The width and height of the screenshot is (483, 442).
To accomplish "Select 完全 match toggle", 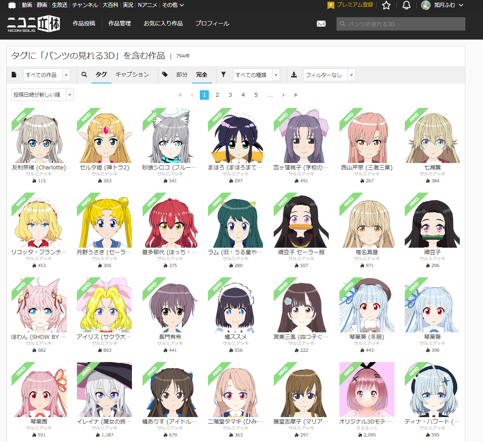I will [x=202, y=74].
